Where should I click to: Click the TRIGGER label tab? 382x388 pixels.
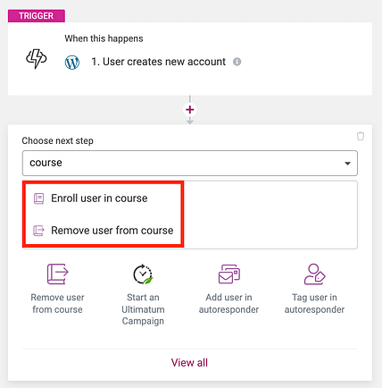[x=37, y=16]
